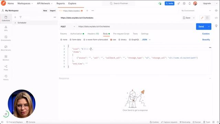Go to Home in top navigation
Viewport: 220px width, 124px height.
click(x=11, y=3)
